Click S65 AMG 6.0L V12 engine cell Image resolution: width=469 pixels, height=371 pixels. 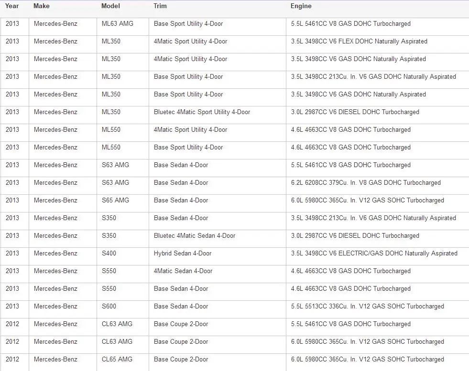tap(377, 203)
